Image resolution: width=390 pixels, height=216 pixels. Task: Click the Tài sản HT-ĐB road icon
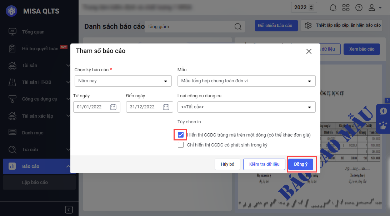[x=12, y=82]
